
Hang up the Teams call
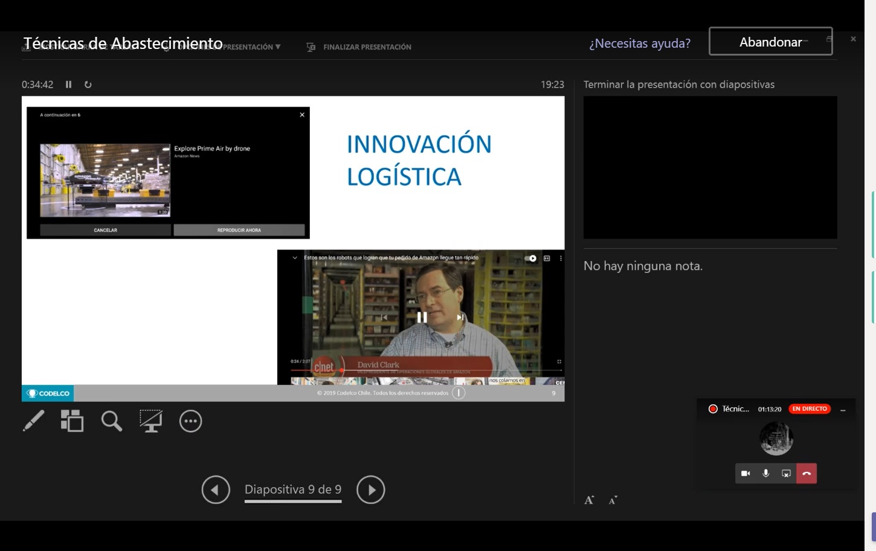pyautogui.click(x=807, y=474)
